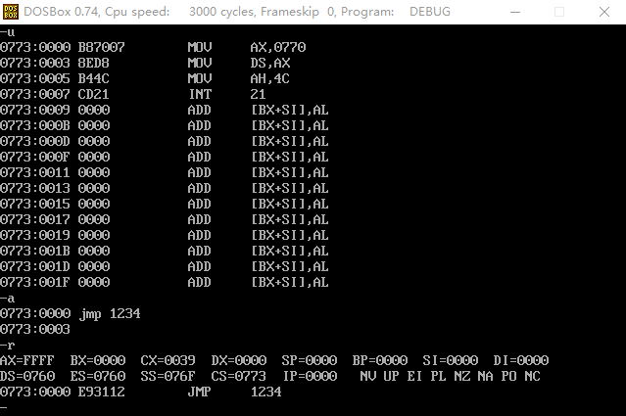Click the ES=0760 segment value
The image size is (626, 416).
point(98,376)
